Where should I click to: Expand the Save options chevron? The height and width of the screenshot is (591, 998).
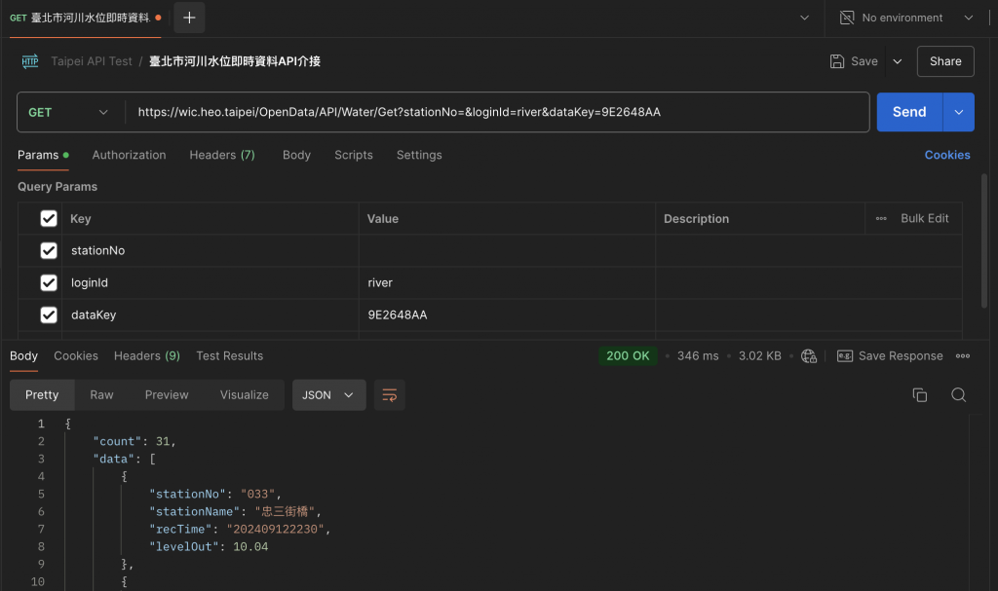click(898, 61)
